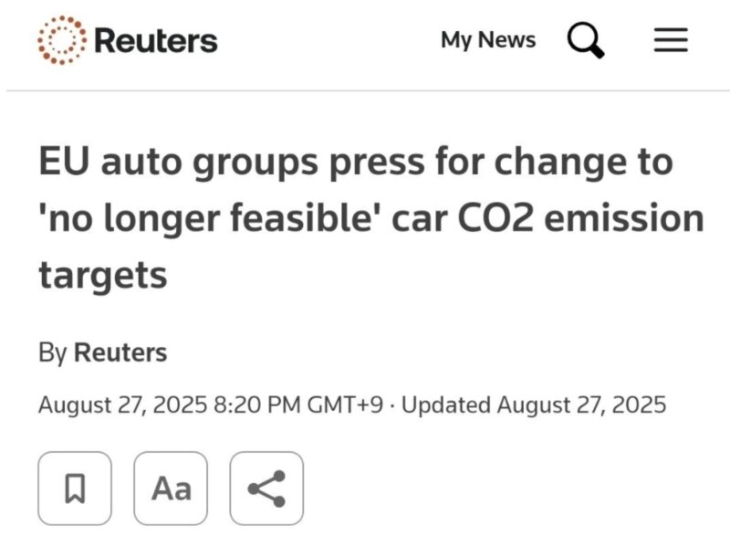Click the GMT+9 timezone label
730x546 pixels.
click(345, 404)
